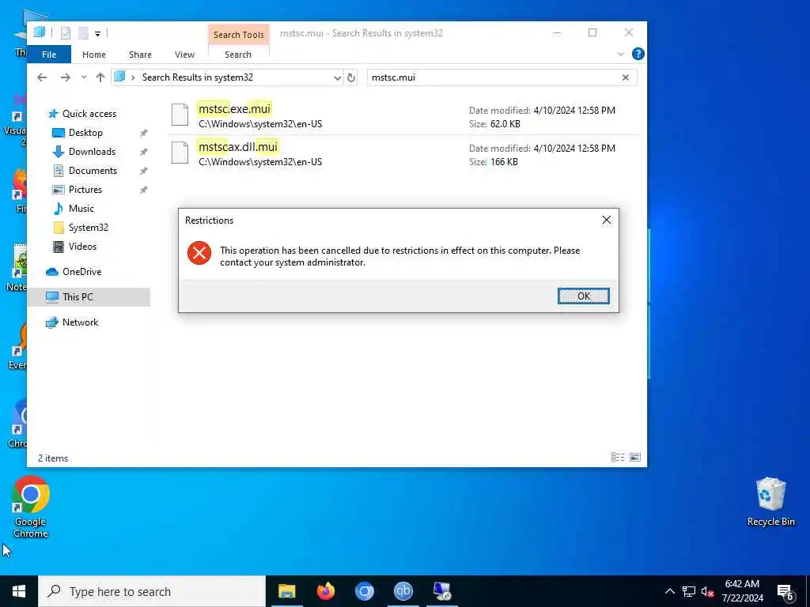Open Documents in navigation pane
This screenshot has width=810, height=607.
coord(93,171)
